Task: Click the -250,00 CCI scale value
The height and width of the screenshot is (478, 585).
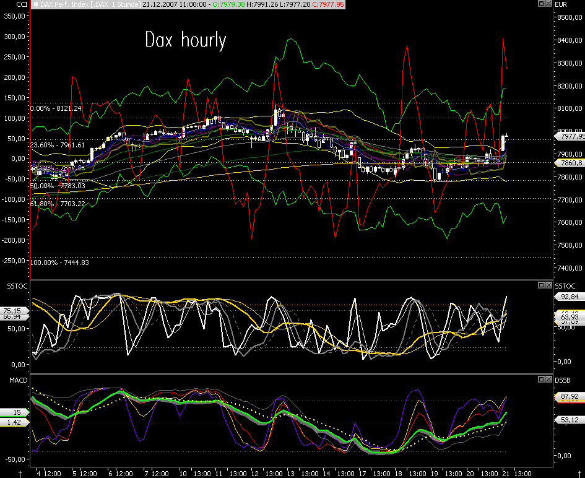Action: (14, 261)
